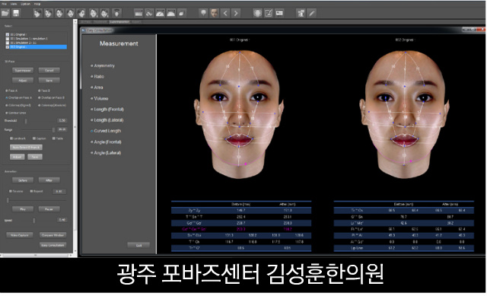Click the Video Capture button

pyautogui.click(x=20, y=235)
